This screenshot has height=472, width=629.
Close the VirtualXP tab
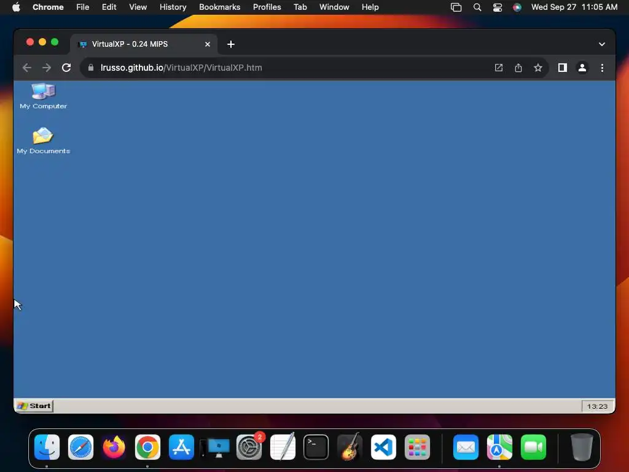tap(208, 44)
